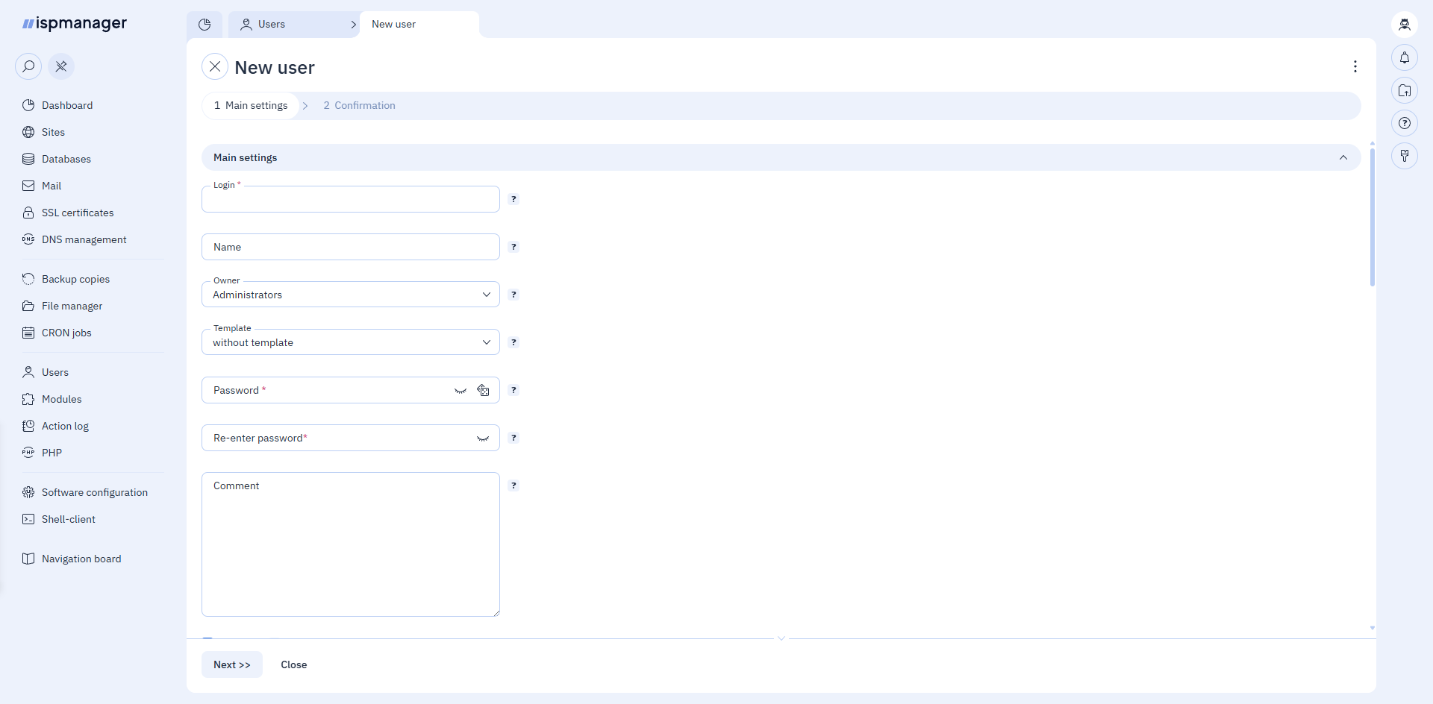Open the sidebar search icon
Screen dimensions: 1433x704
[28, 66]
